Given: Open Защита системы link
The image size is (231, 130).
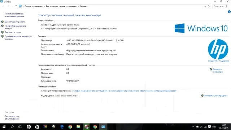Looking at the screenshot, I should (13, 32).
